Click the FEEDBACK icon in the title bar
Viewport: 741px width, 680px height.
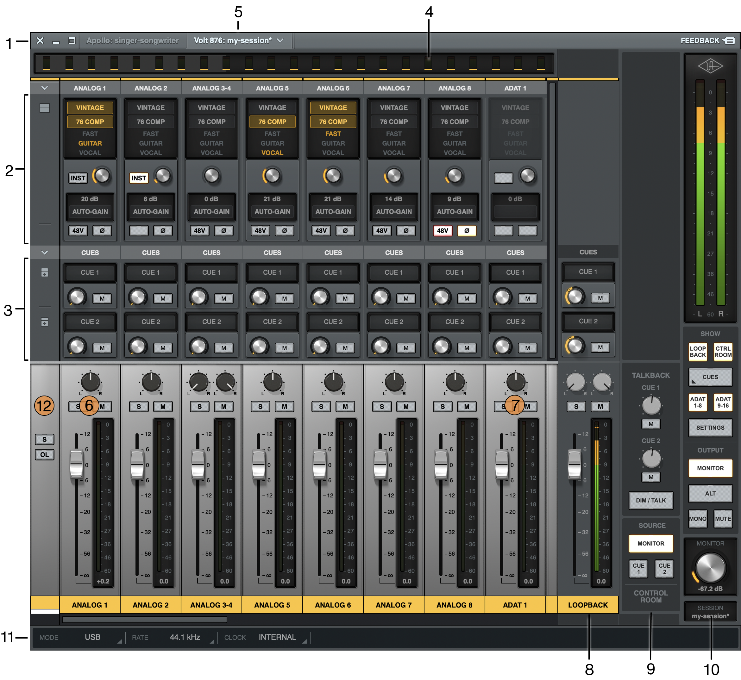(x=729, y=41)
